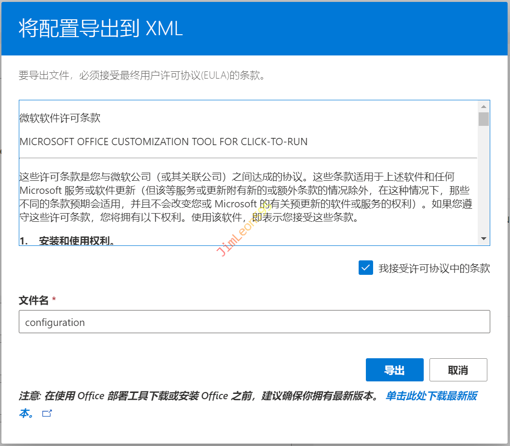Click the 1. 安装和使用权利 section heading

(67, 240)
